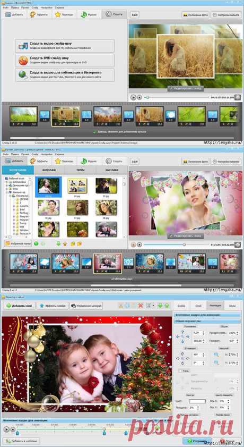Play animation in keyframe timeline of slide editor
The image size is (244, 447).
[x=6, y=429]
